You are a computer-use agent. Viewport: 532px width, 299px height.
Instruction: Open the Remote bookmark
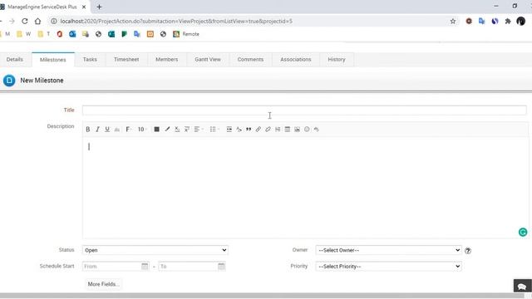tap(186, 34)
